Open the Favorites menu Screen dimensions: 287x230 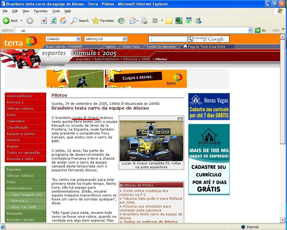pos(40,11)
